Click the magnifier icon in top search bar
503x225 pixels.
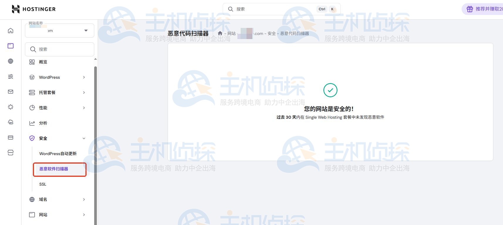[231, 9]
